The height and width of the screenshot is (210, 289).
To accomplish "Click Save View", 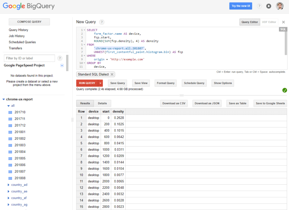I will (141, 83).
